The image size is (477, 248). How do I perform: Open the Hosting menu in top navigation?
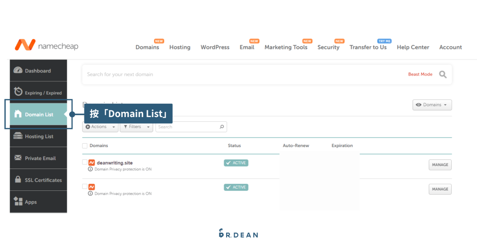(x=180, y=48)
